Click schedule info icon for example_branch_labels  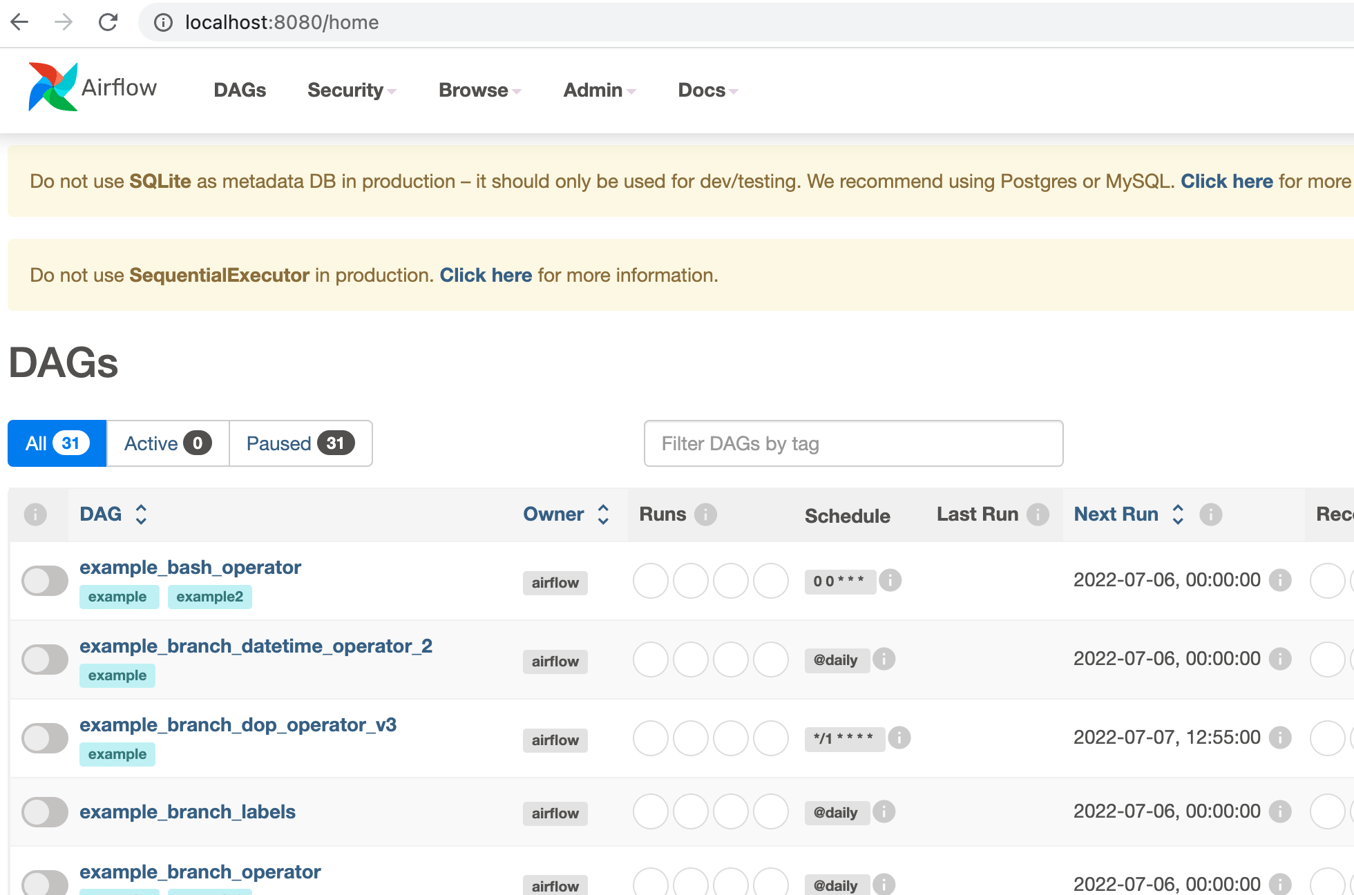tap(884, 811)
